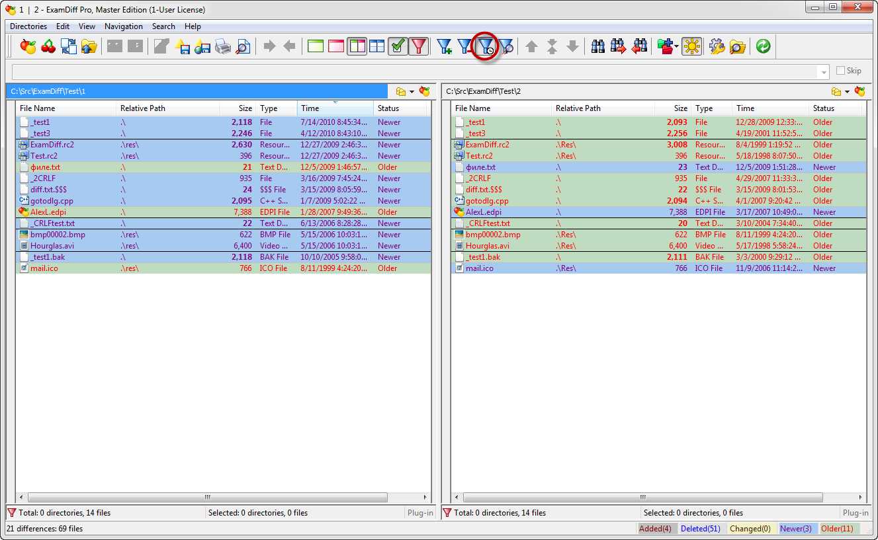The height and width of the screenshot is (540, 878).
Task: Open the Edit menu
Action: tap(63, 26)
